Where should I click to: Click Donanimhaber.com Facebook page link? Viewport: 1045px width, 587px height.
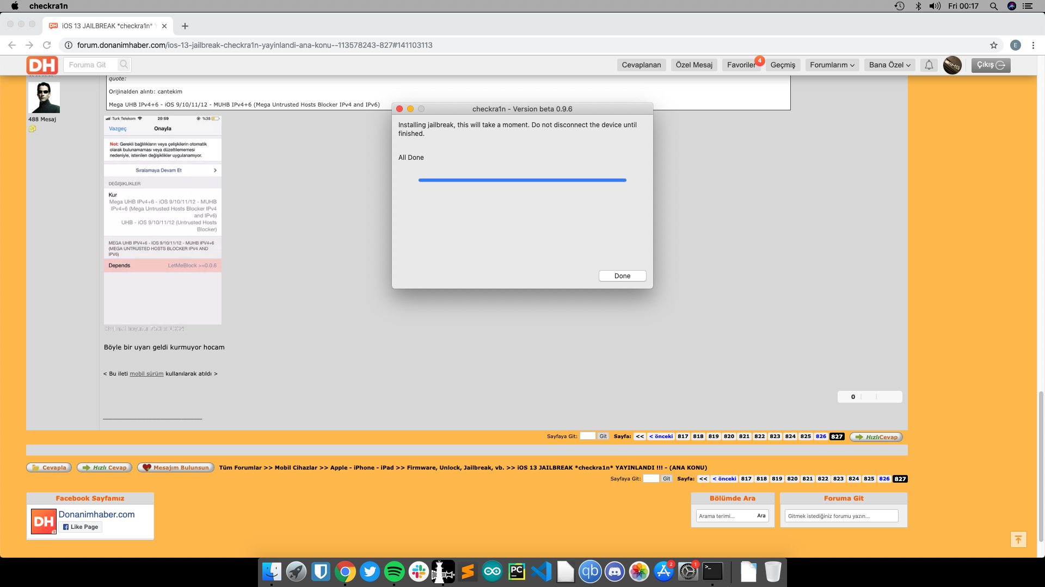pos(96,514)
